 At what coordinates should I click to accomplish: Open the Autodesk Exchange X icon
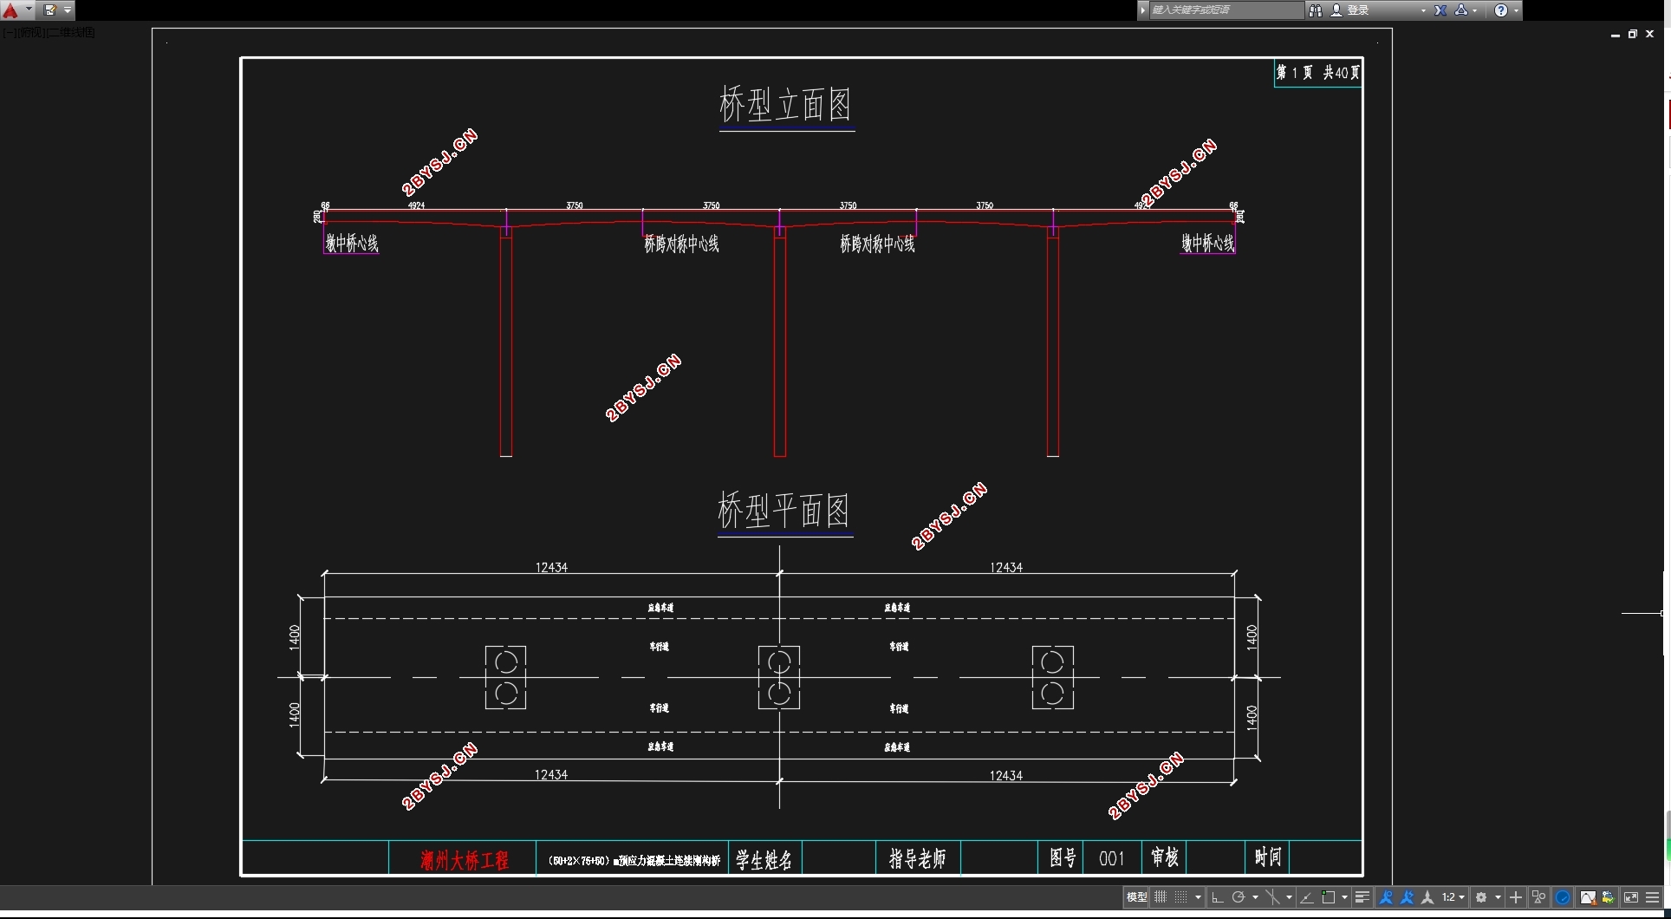pyautogui.click(x=1440, y=10)
